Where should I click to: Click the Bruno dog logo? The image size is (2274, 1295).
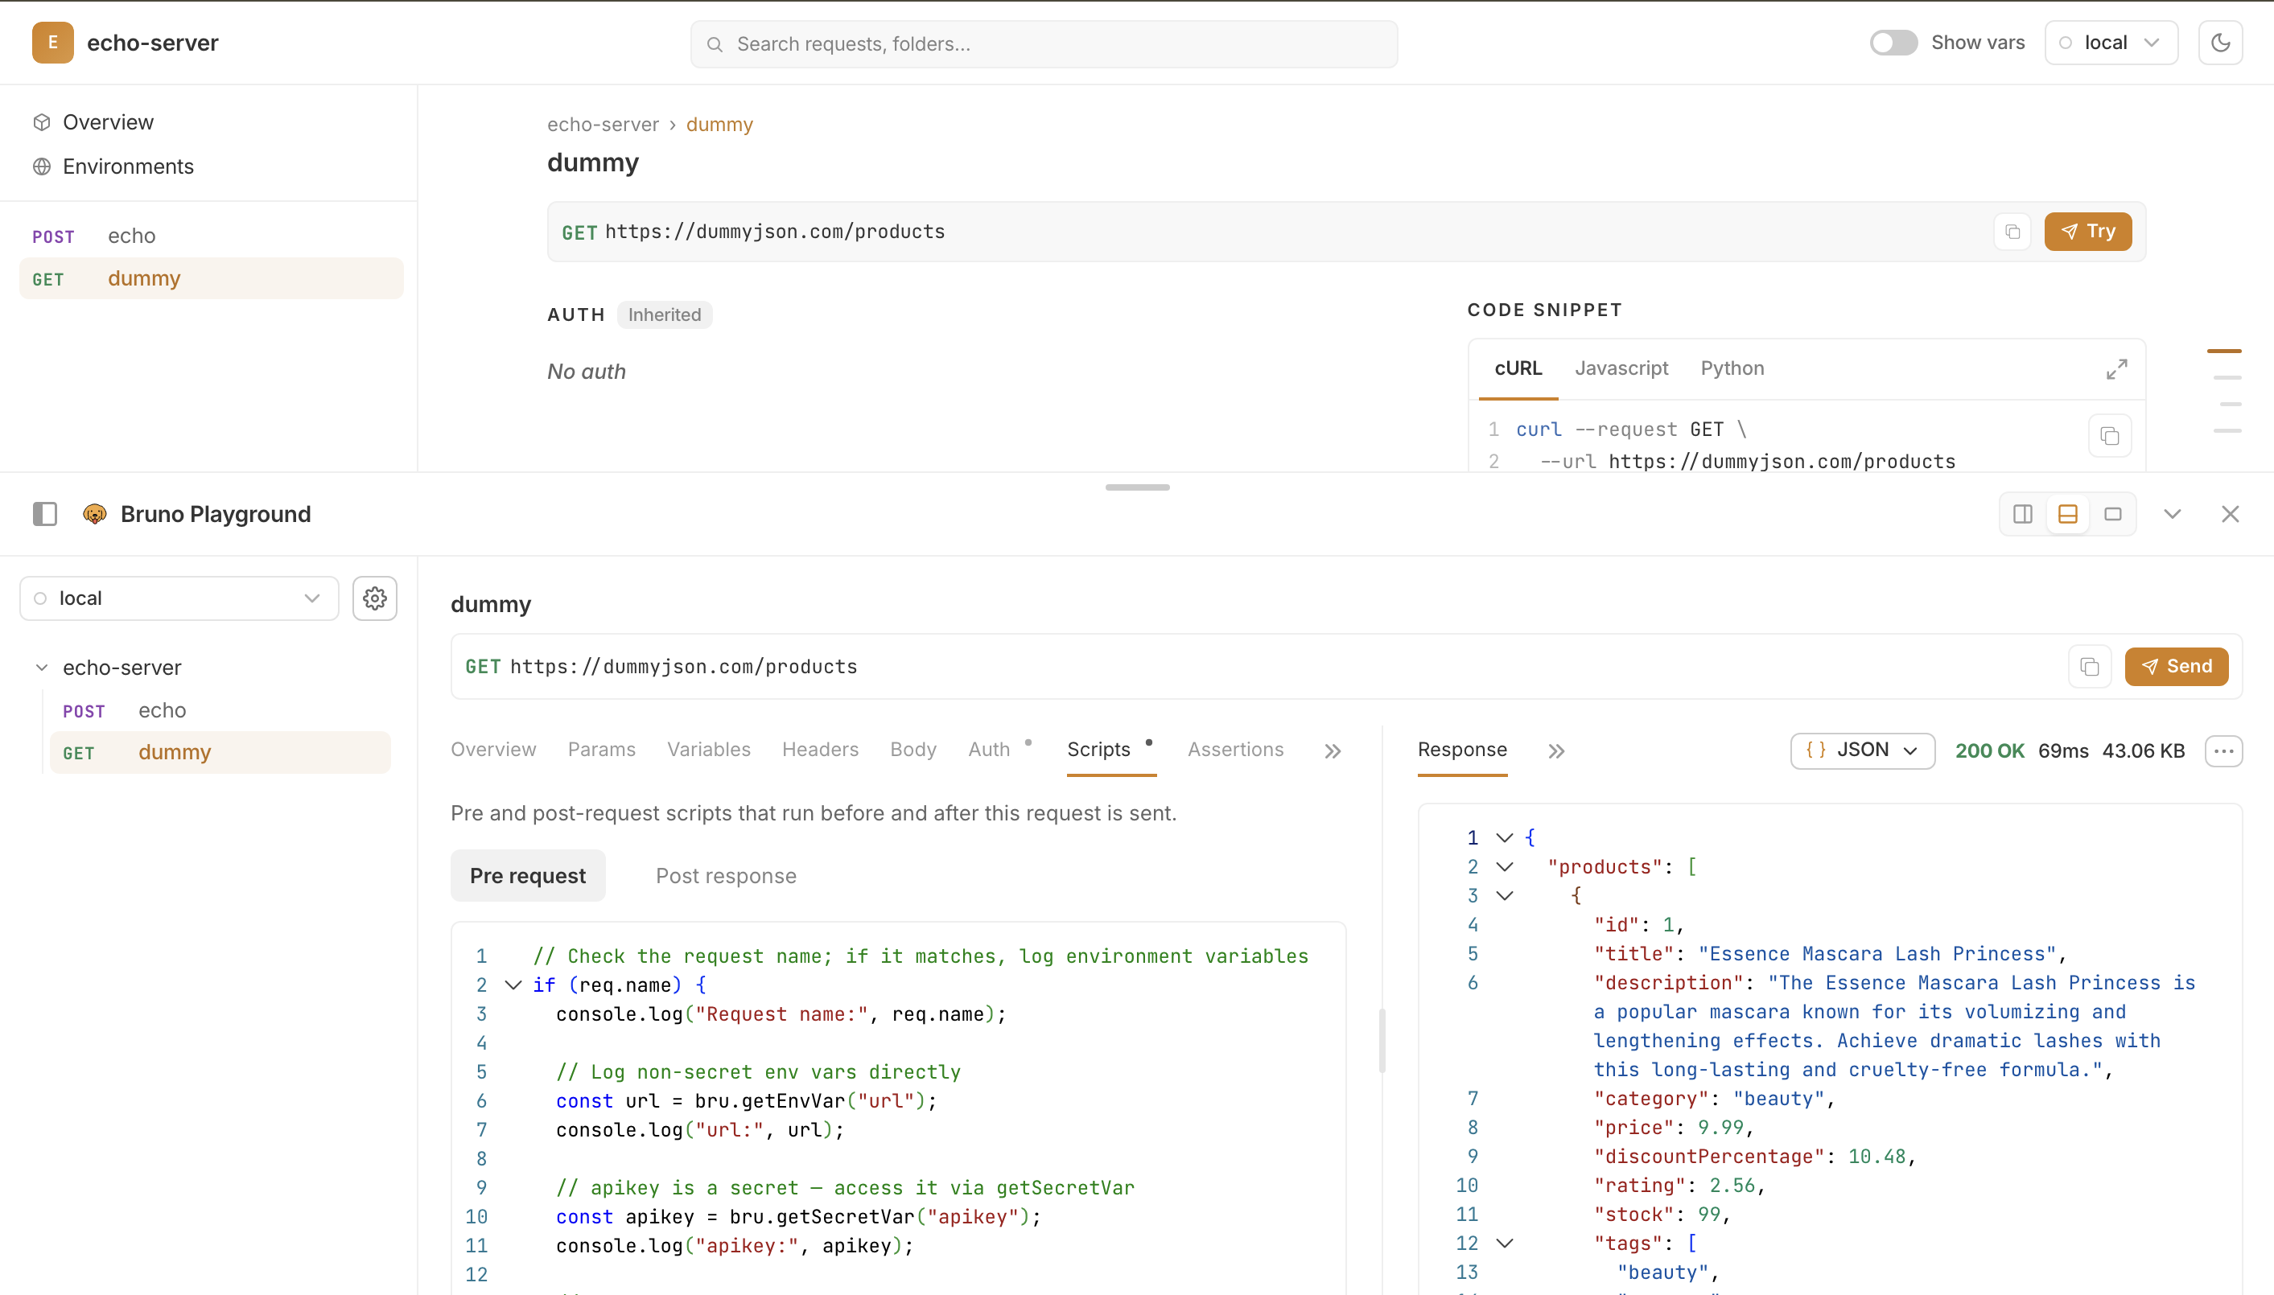coord(94,514)
